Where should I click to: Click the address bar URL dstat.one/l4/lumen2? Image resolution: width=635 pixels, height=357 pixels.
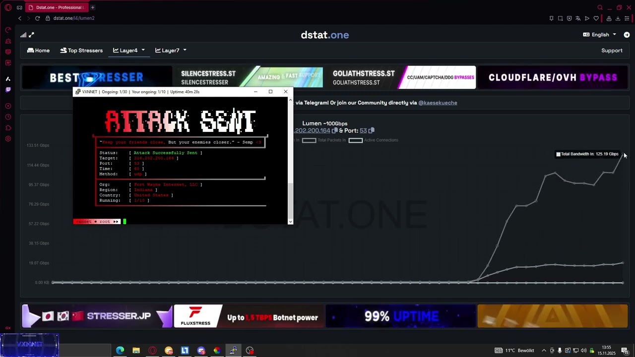(x=74, y=18)
